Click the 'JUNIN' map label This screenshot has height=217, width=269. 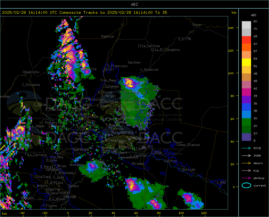[121, 141]
